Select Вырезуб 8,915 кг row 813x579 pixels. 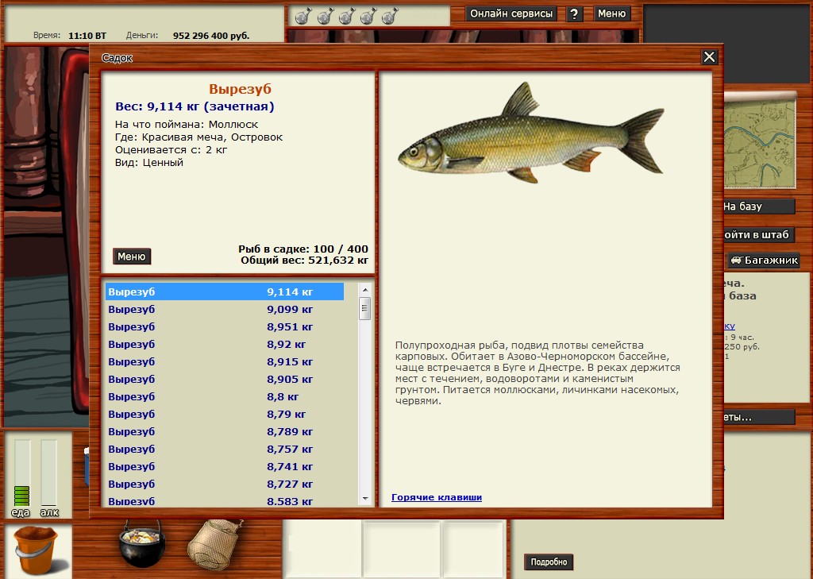(x=225, y=361)
